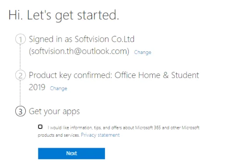Viewport: 248px width, 167px height.
Task: Click the "Product key confirmed" step text
Action: 70,75
